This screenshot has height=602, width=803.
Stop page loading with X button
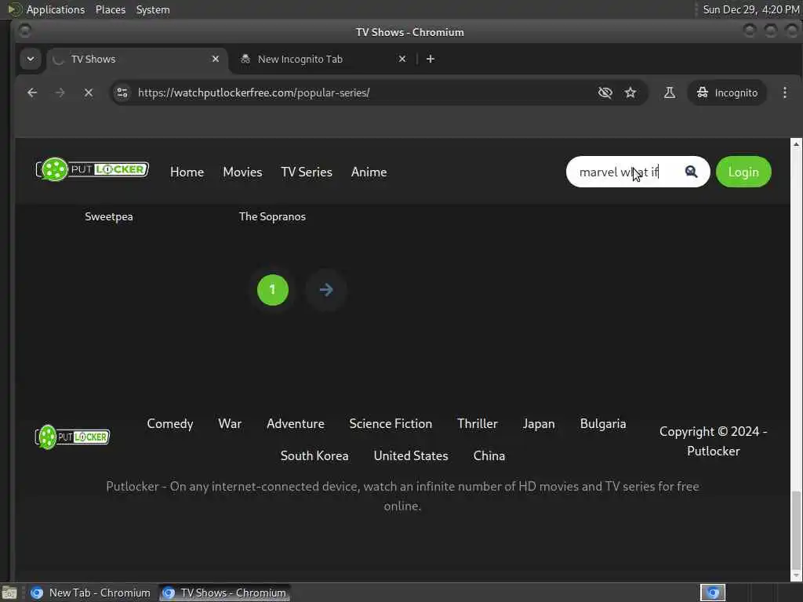point(88,92)
